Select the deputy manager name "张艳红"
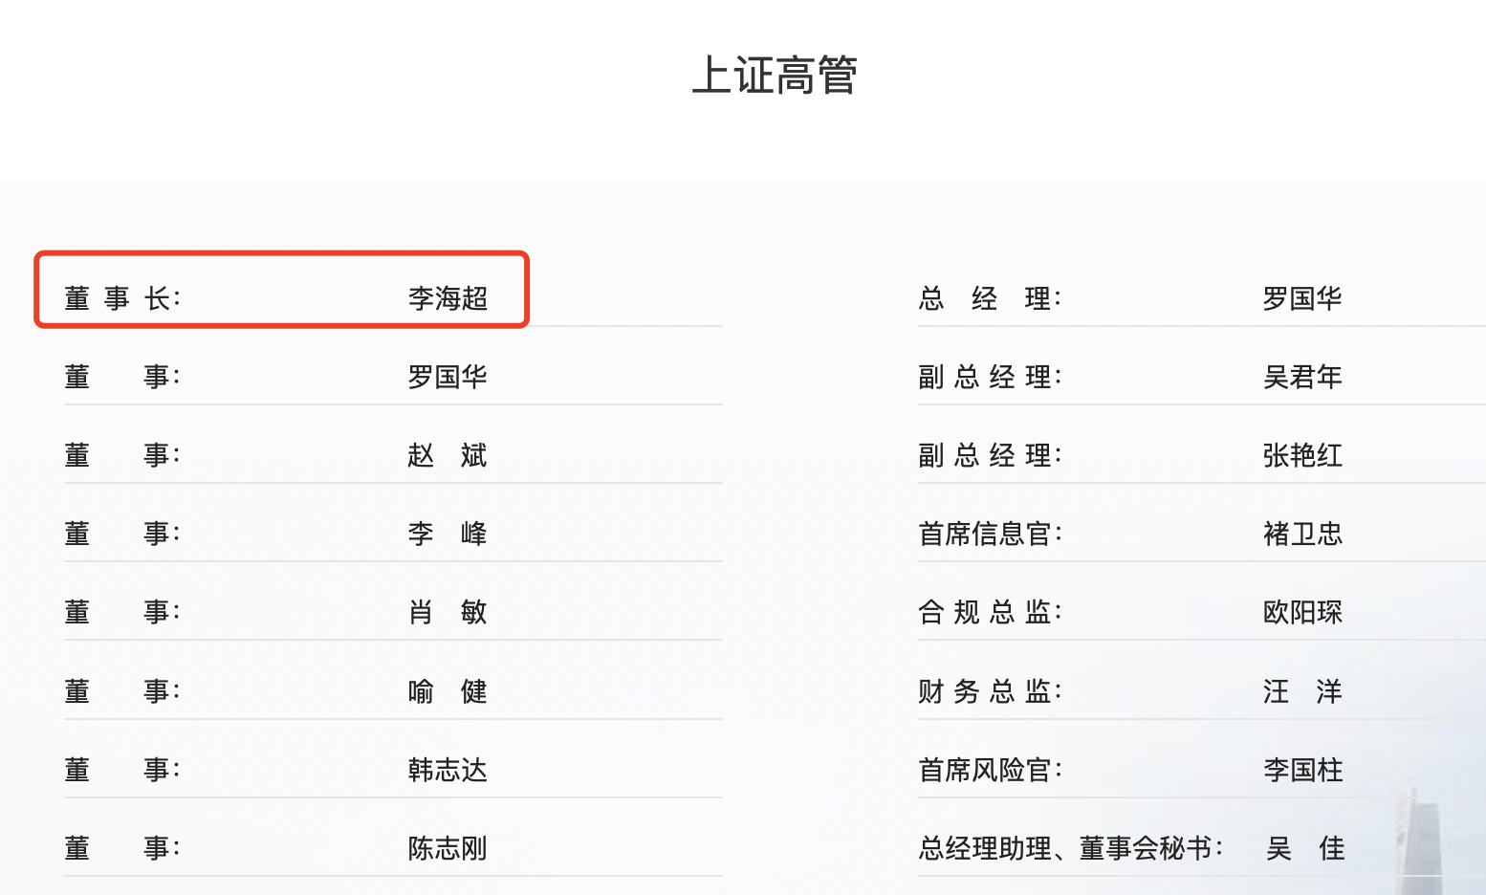1486x895 pixels. (x=1302, y=455)
